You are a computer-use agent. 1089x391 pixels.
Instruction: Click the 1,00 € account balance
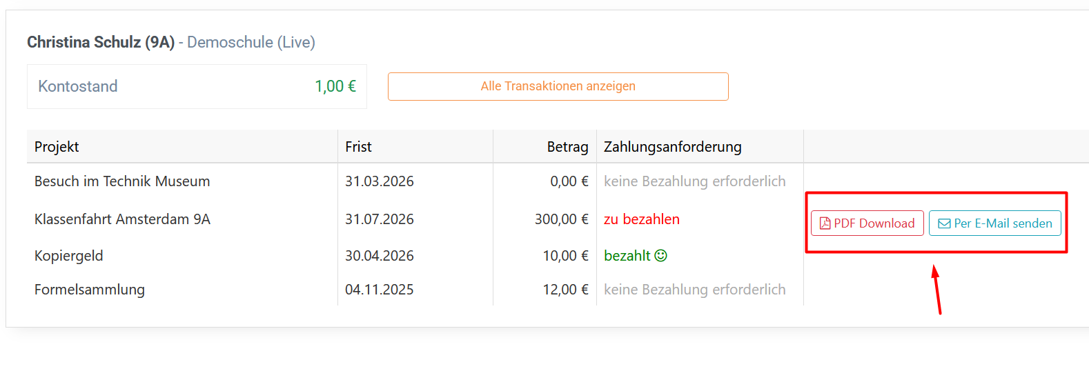[335, 86]
